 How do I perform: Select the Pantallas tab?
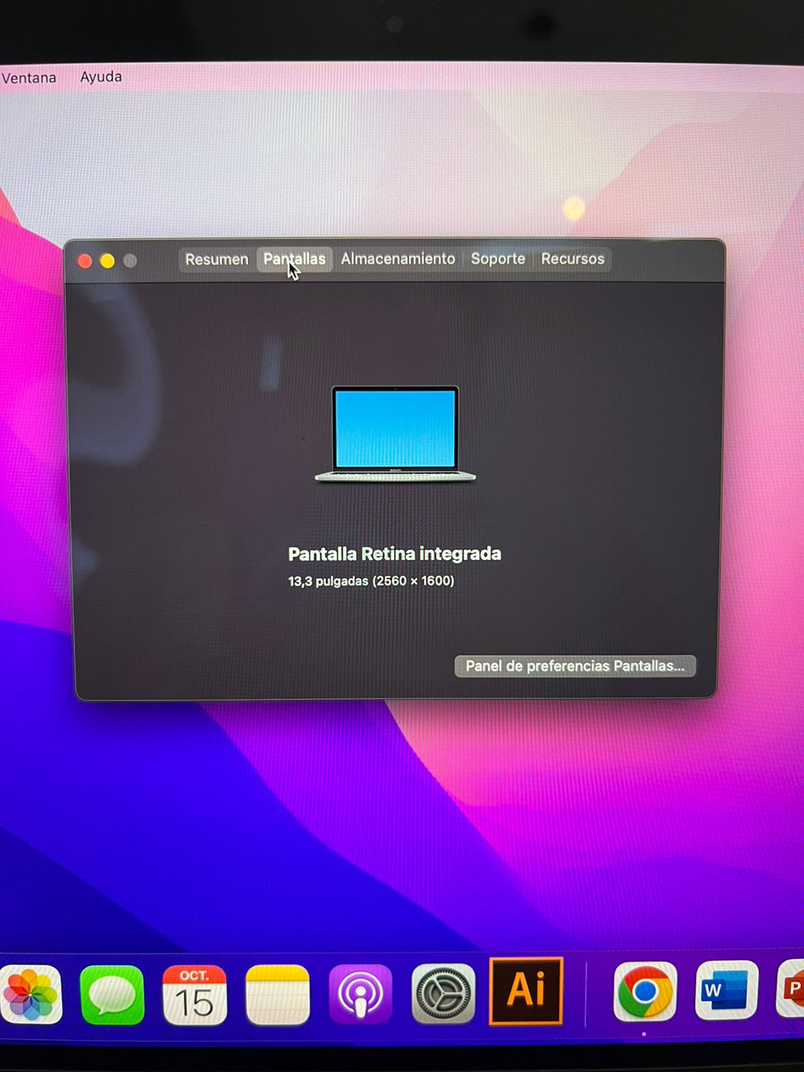tap(294, 260)
